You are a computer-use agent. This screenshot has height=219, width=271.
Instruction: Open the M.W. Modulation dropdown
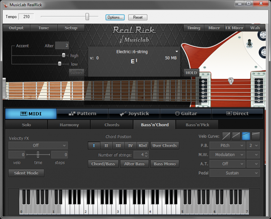(227, 155)
